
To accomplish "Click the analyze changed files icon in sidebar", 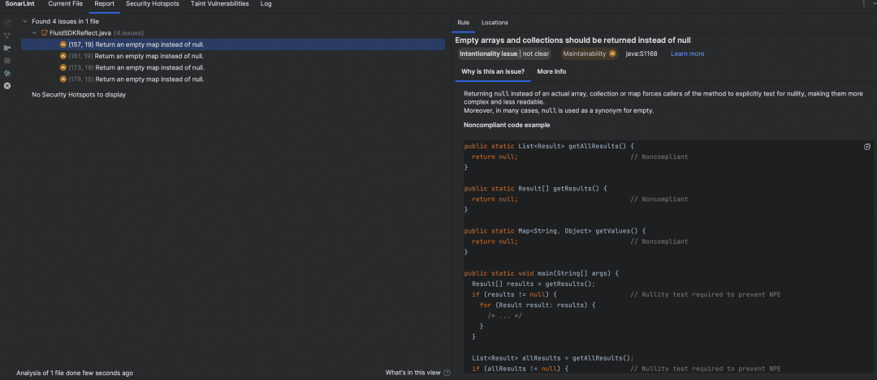I will point(7,23).
